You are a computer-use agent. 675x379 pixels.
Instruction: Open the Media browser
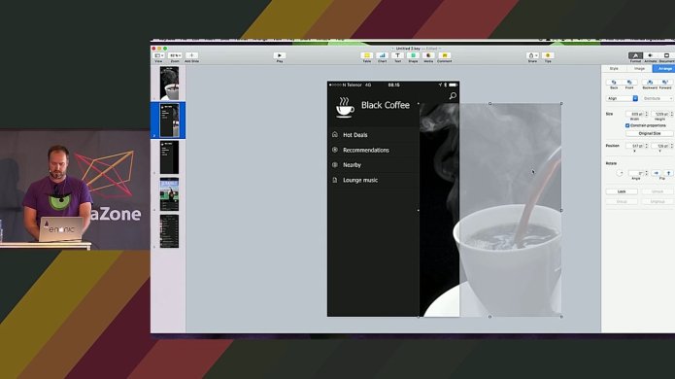[x=428, y=55]
